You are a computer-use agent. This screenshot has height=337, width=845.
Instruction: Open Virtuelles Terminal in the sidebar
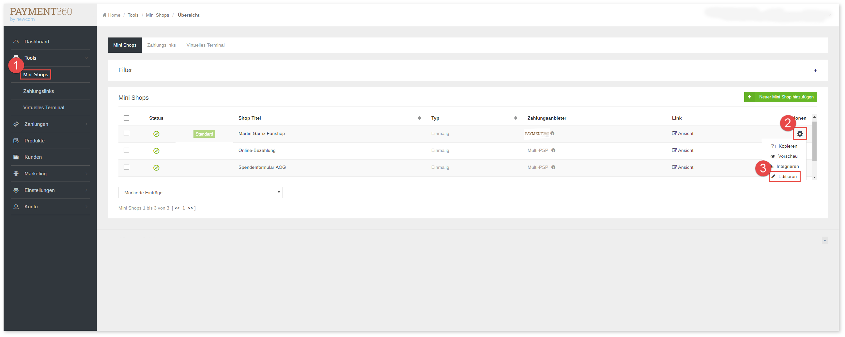coord(44,108)
